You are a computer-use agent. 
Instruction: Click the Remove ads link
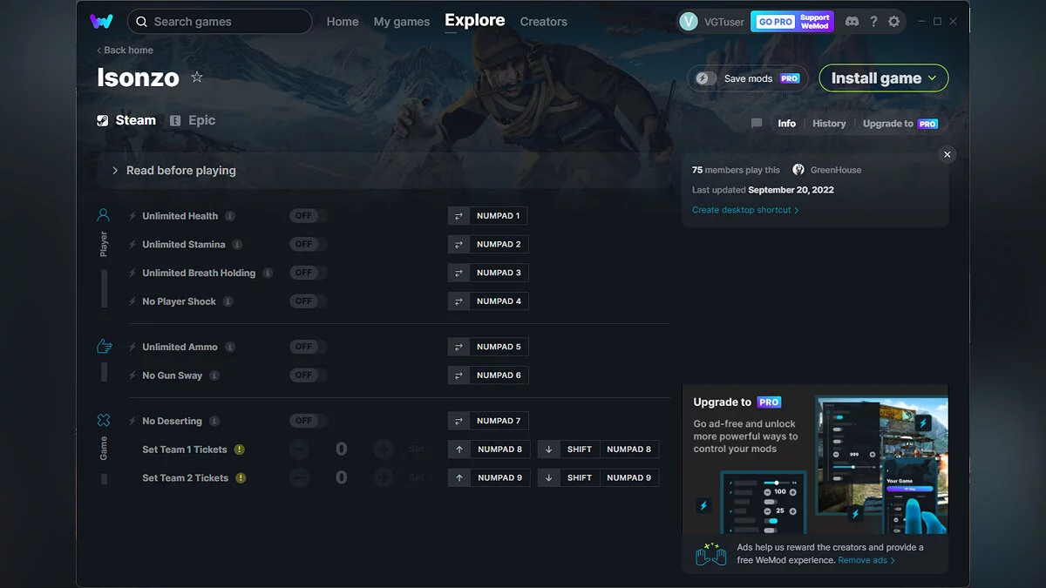click(866, 560)
